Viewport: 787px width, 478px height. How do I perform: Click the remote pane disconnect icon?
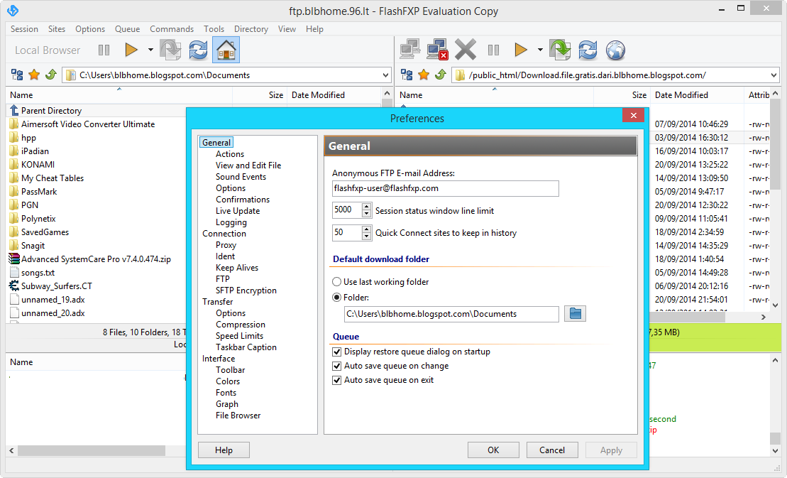point(438,50)
